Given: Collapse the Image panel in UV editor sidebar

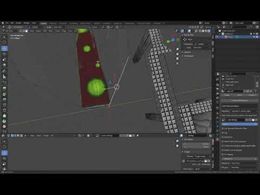Looking at the screenshot, I should pos(186,152).
